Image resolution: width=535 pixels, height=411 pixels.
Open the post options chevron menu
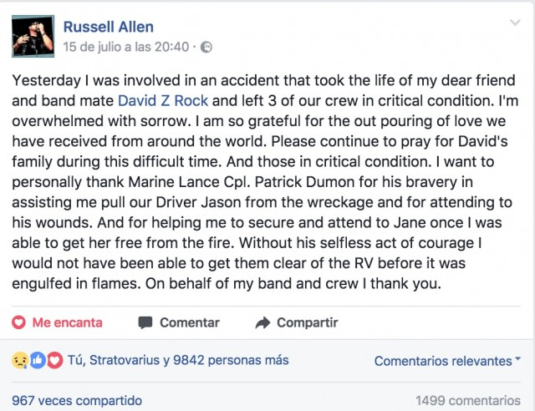tap(514, 23)
